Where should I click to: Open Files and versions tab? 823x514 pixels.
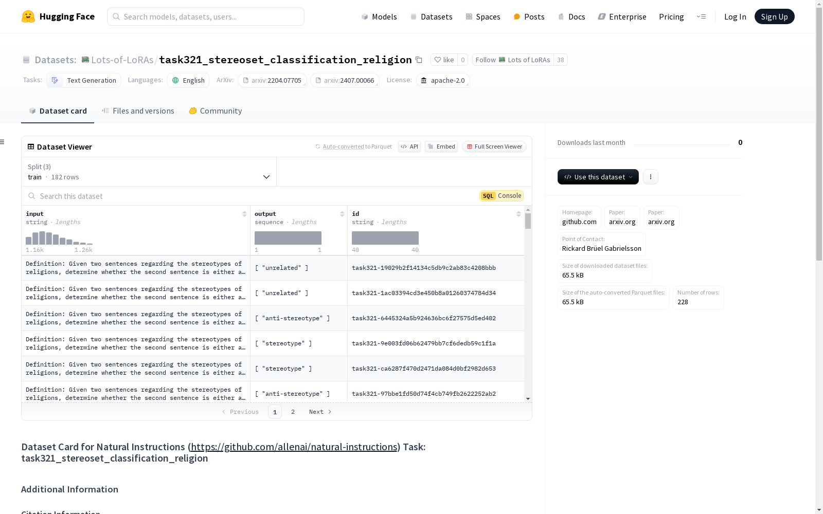[x=138, y=111]
